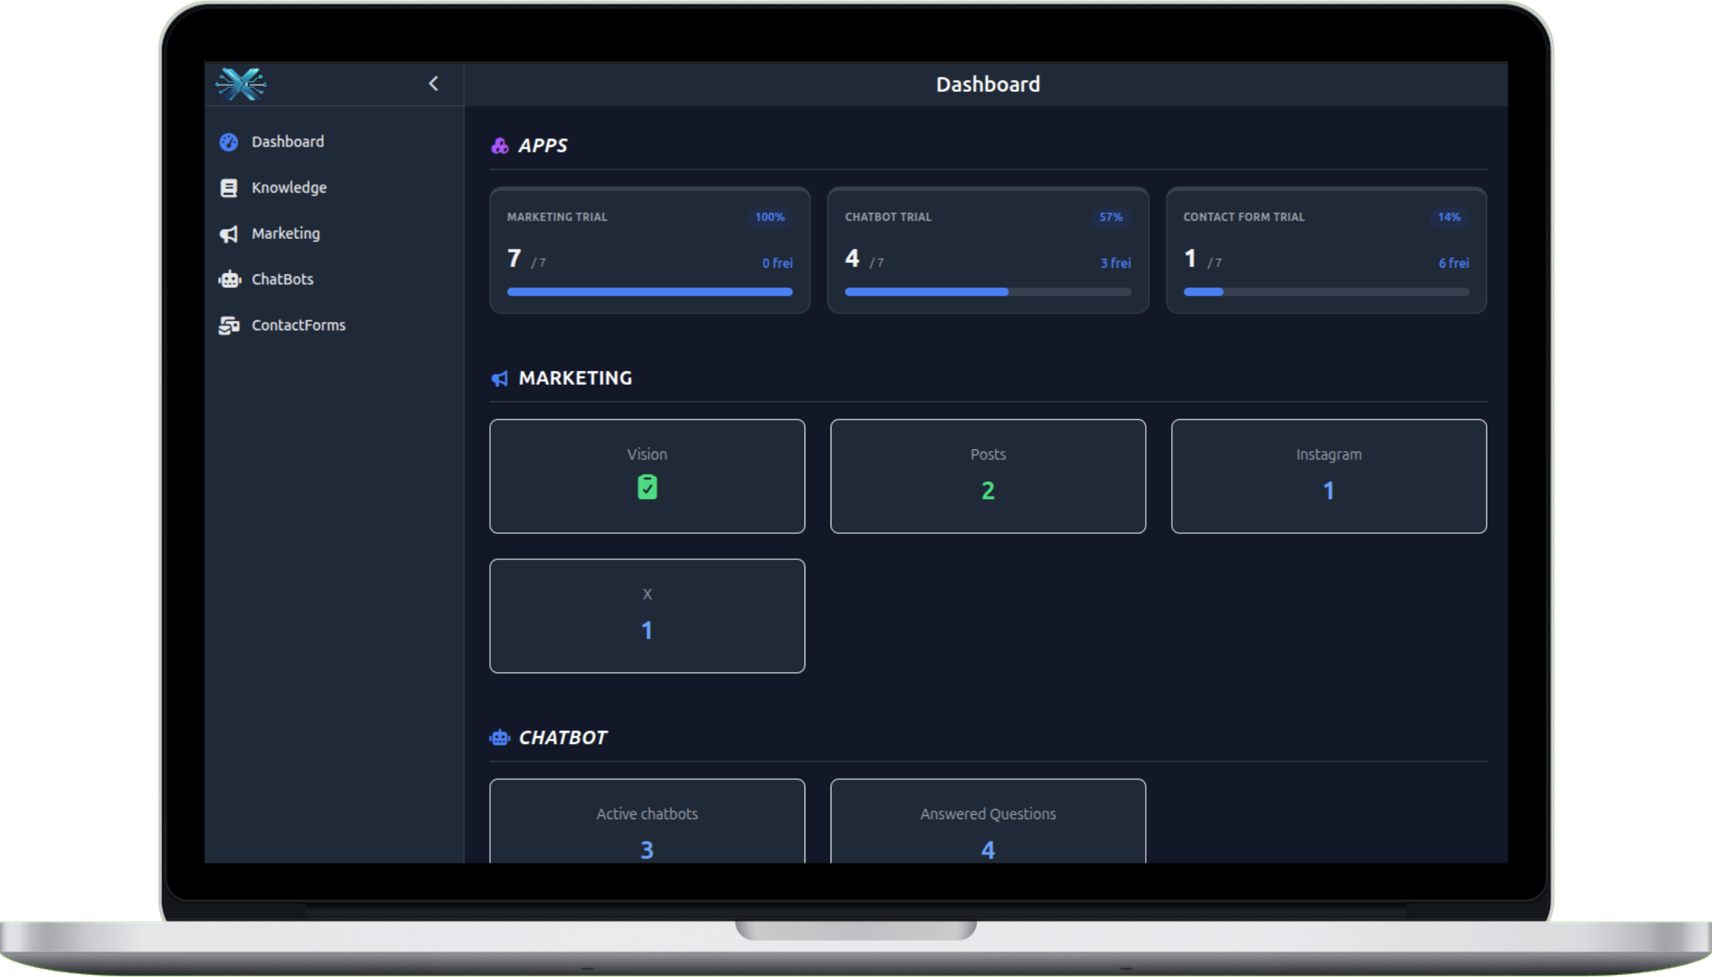Toggle the green Vision status check

[646, 486]
